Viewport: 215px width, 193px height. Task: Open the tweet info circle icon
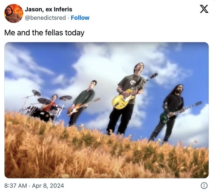[x=204, y=186]
